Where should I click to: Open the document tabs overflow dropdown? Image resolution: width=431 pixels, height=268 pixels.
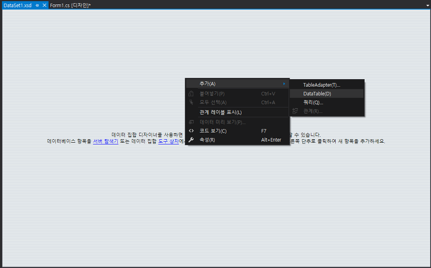[428, 5]
